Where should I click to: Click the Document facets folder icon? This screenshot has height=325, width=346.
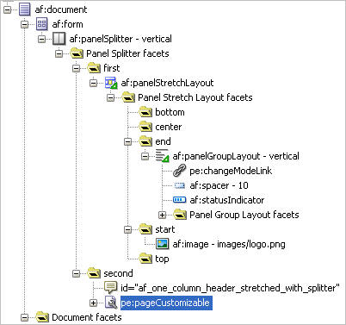pyautogui.click(x=42, y=317)
